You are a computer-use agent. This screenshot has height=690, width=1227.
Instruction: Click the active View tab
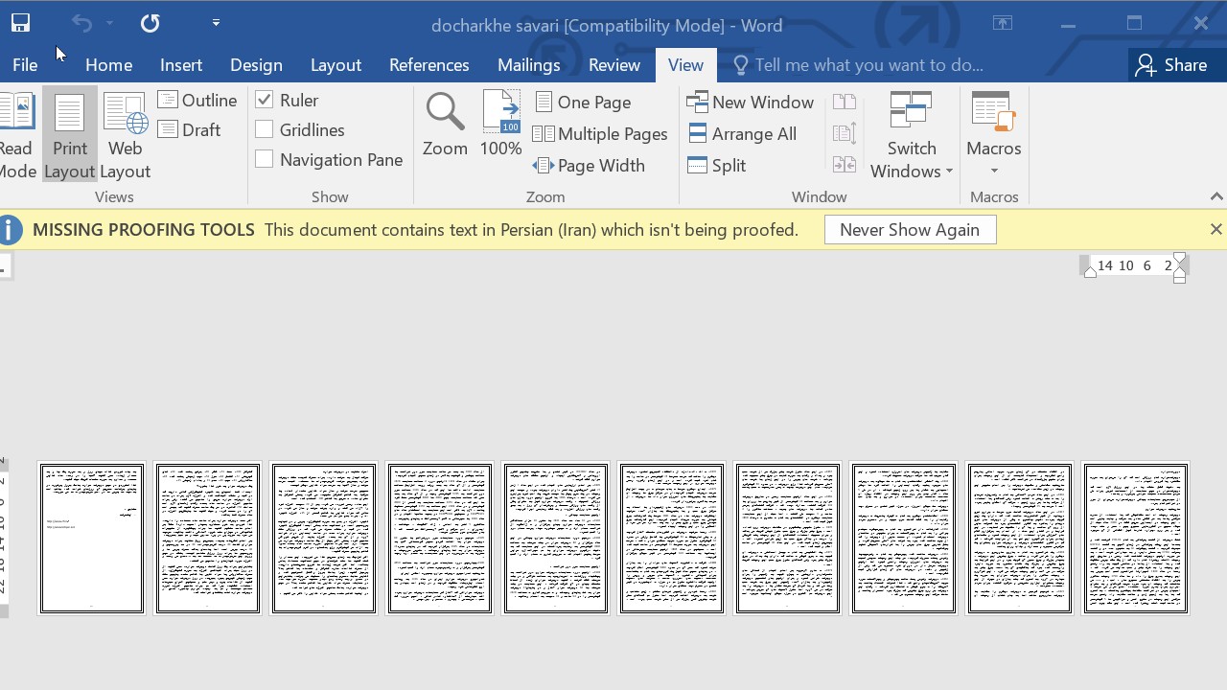(685, 65)
